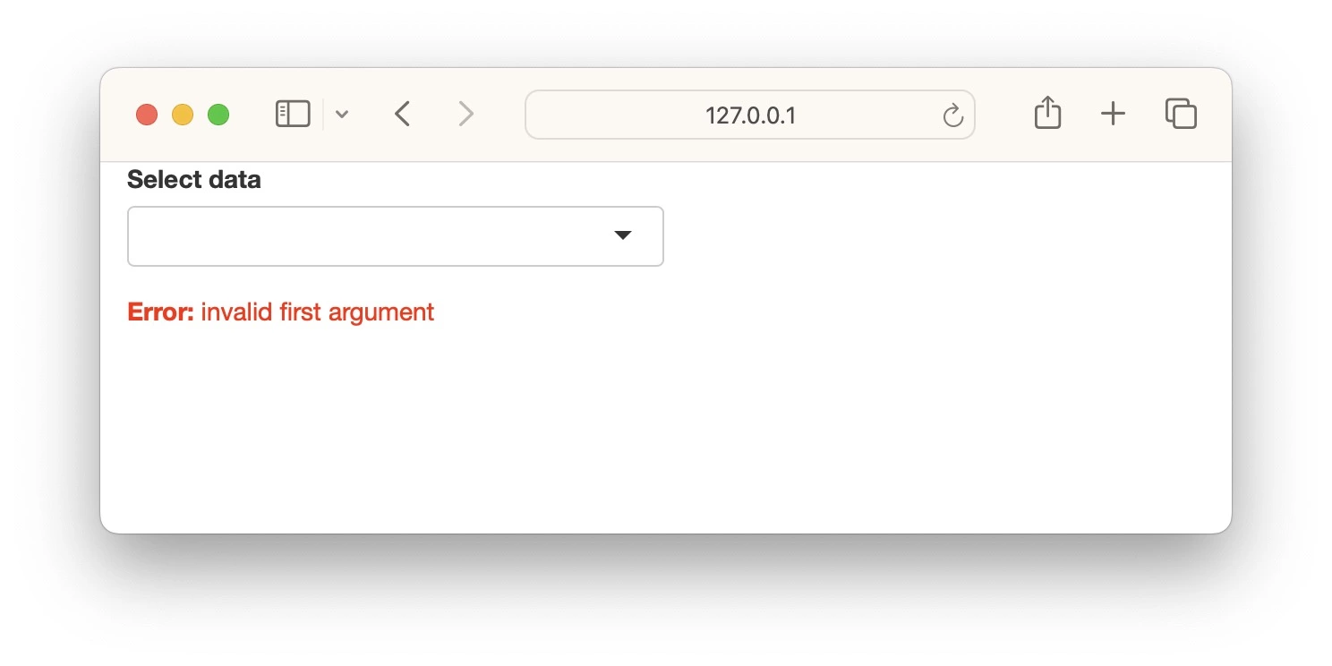Screen dimensions: 1332x666
Task: Maximize the window with the green button
Action: pos(218,115)
